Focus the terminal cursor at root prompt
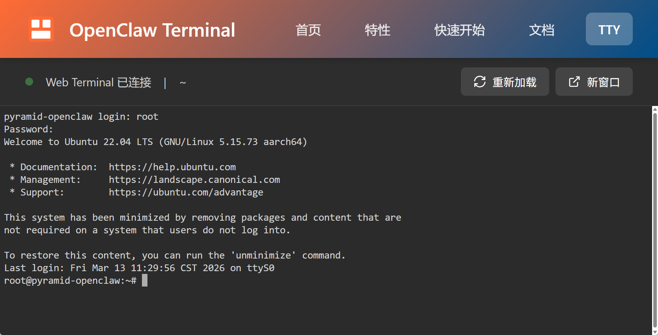 point(145,281)
